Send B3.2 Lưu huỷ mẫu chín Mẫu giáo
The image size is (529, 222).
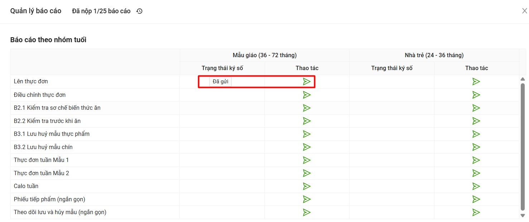(307, 147)
